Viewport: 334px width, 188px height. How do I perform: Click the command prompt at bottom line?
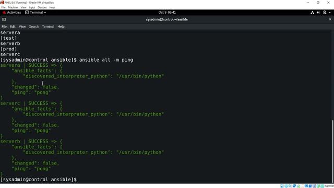pyautogui.click(x=38, y=180)
